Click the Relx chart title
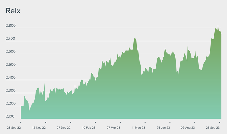 tap(13, 11)
